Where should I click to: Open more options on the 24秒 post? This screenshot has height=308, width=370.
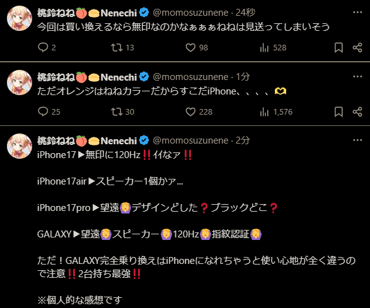click(357, 12)
